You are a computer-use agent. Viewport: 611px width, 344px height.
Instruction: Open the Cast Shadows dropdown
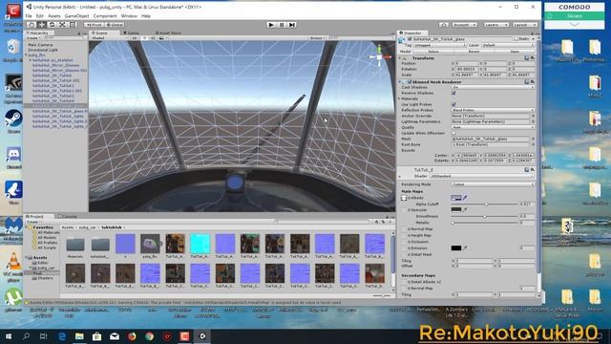pos(493,87)
